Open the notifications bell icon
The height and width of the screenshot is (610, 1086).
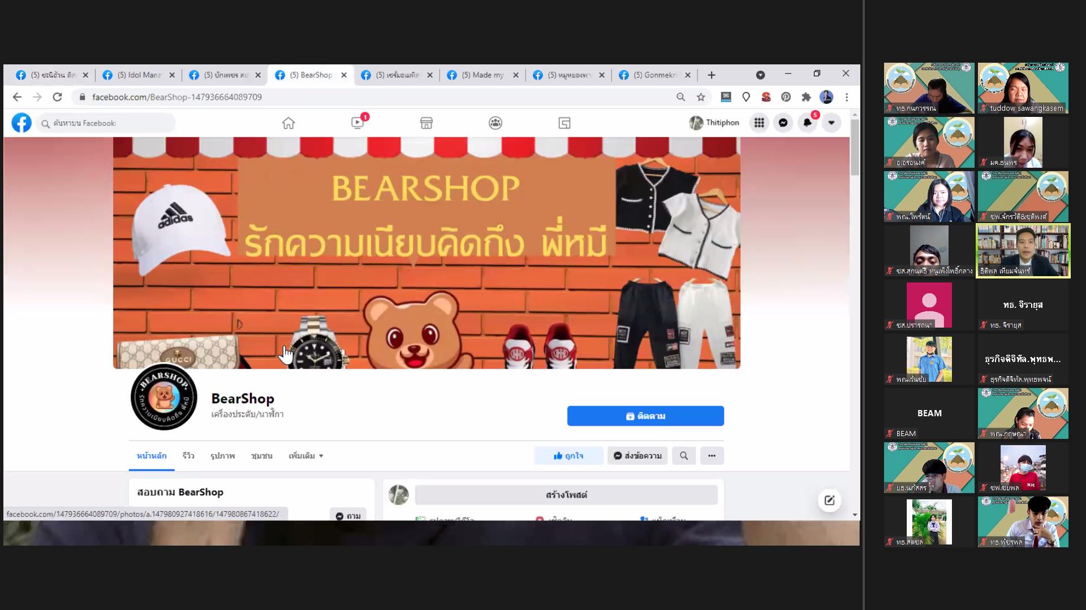tap(808, 123)
